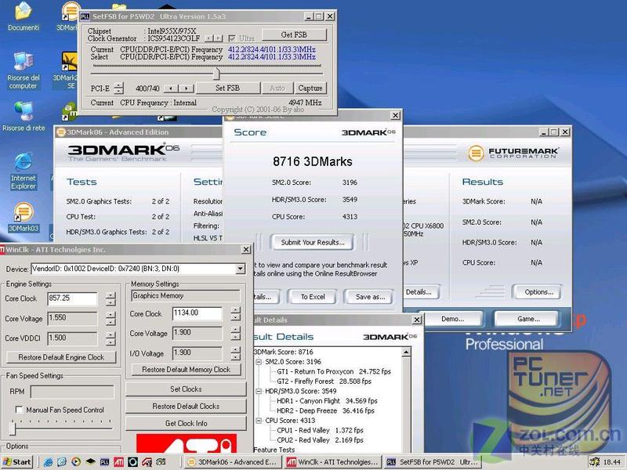Viewport: 627px width, 470px height.
Task: Click red ATI quick launch icon
Action: click(x=119, y=462)
